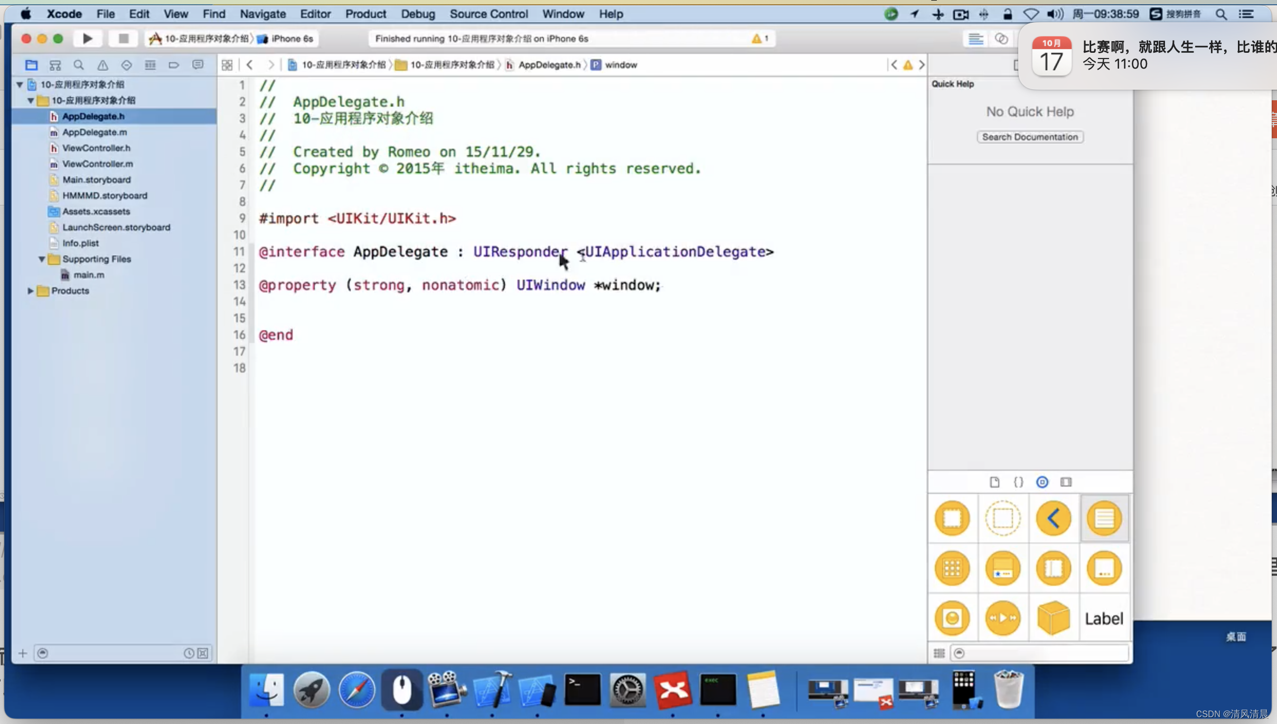Collapse the 10-应用程序对象介绍 group folder

(31, 100)
